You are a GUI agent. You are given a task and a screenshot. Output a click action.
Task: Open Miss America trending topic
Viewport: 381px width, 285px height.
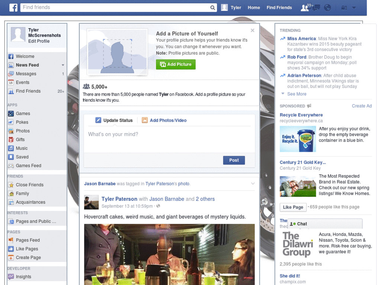pos(301,39)
